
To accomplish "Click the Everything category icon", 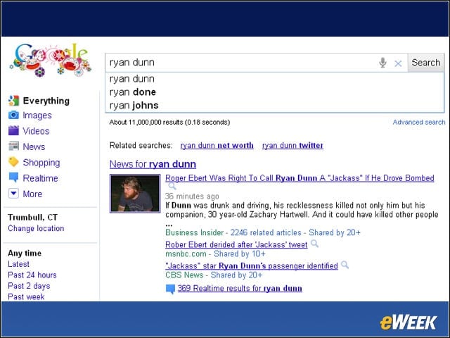I will tap(13, 101).
